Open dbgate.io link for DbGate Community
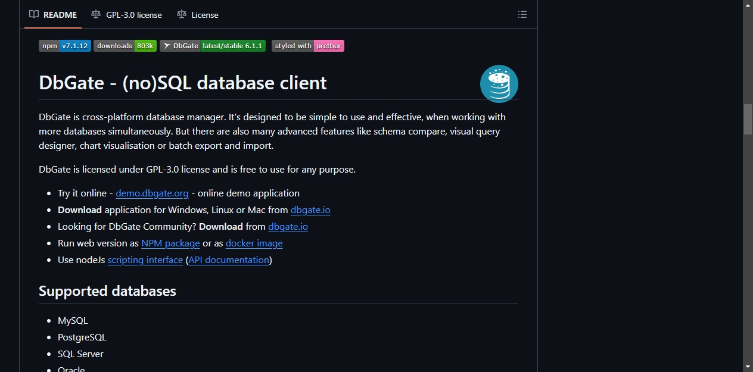Image resolution: width=753 pixels, height=372 pixels. tap(288, 227)
